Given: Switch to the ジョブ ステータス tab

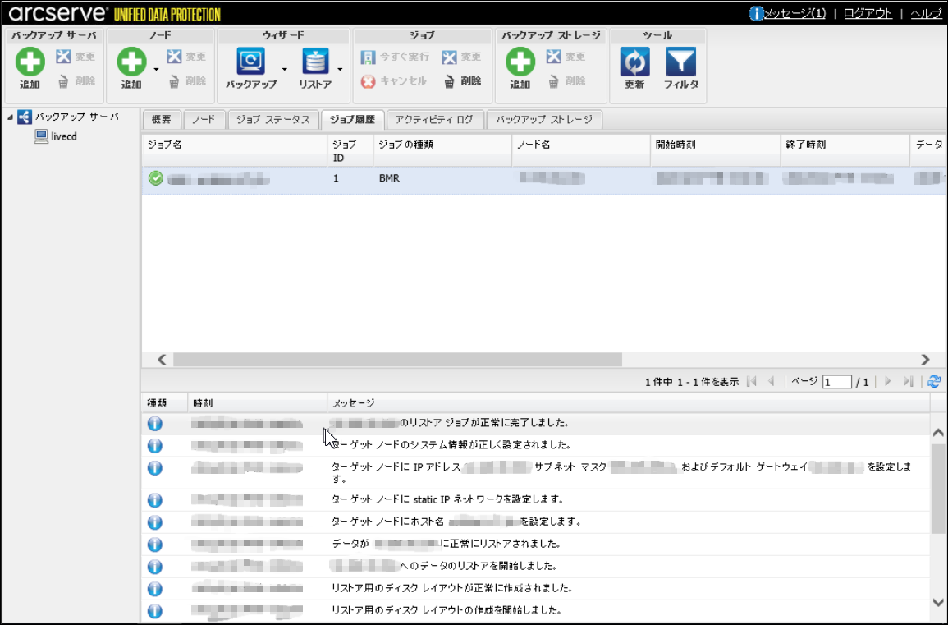Looking at the screenshot, I should point(272,120).
